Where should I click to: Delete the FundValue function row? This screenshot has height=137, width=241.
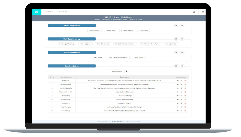coord(185,111)
